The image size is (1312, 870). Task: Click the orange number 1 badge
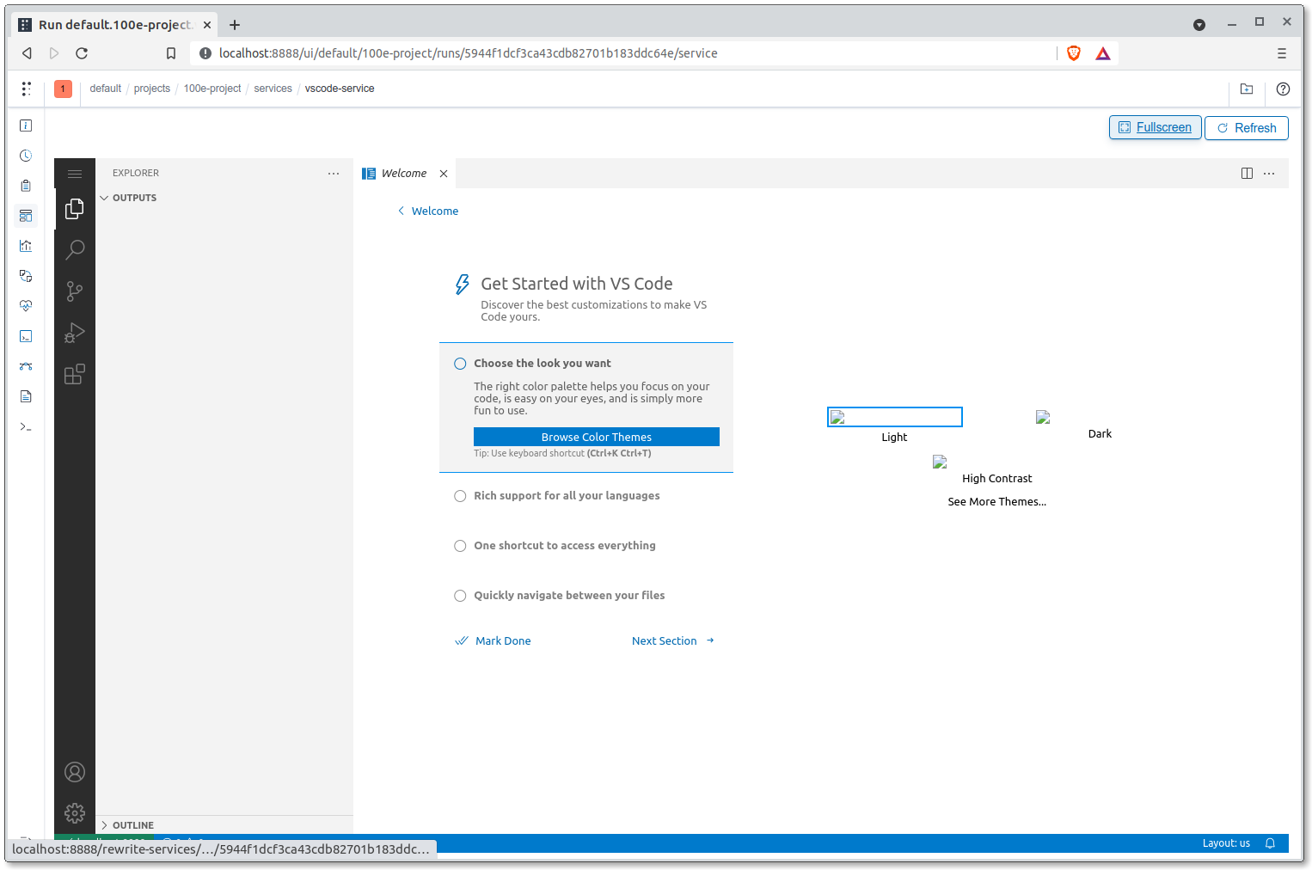tap(63, 89)
